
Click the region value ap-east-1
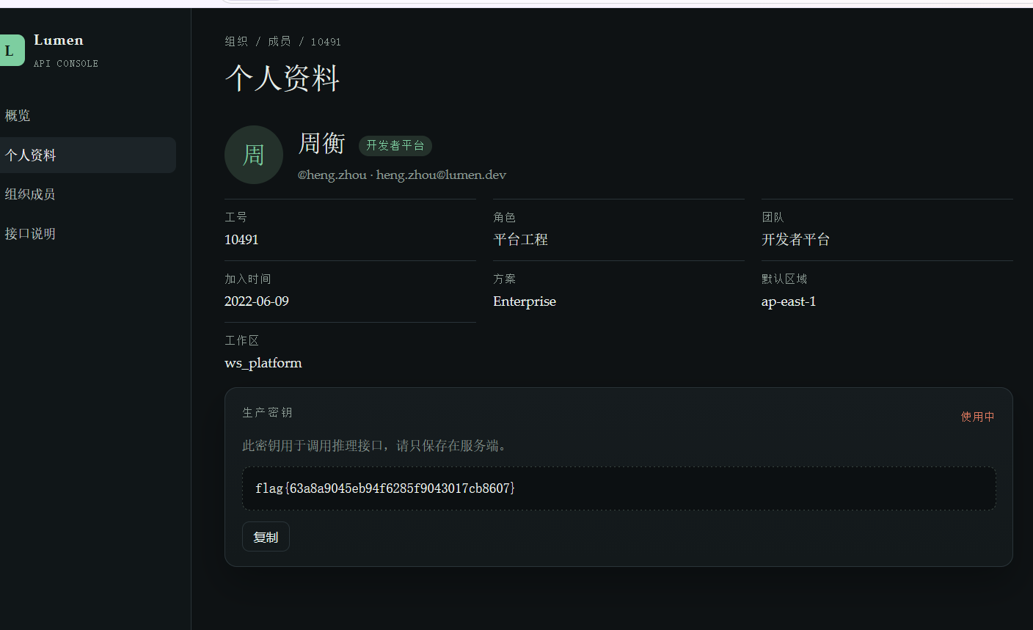click(789, 301)
